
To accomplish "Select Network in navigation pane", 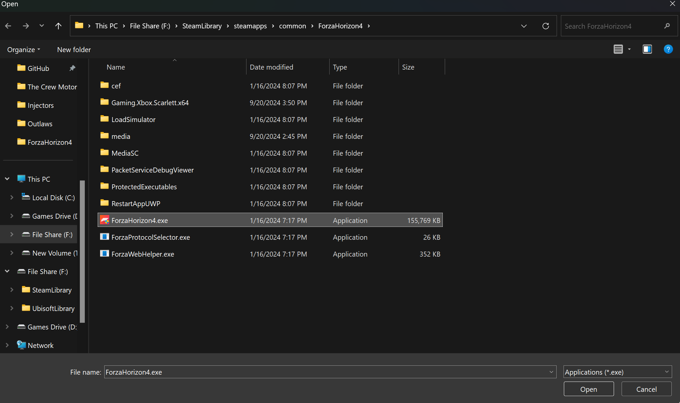I will [x=40, y=345].
